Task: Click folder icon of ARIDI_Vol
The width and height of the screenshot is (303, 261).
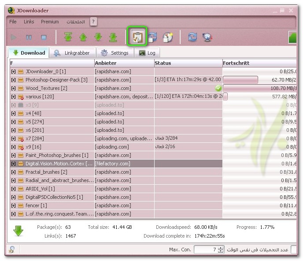Action: click(x=21, y=189)
